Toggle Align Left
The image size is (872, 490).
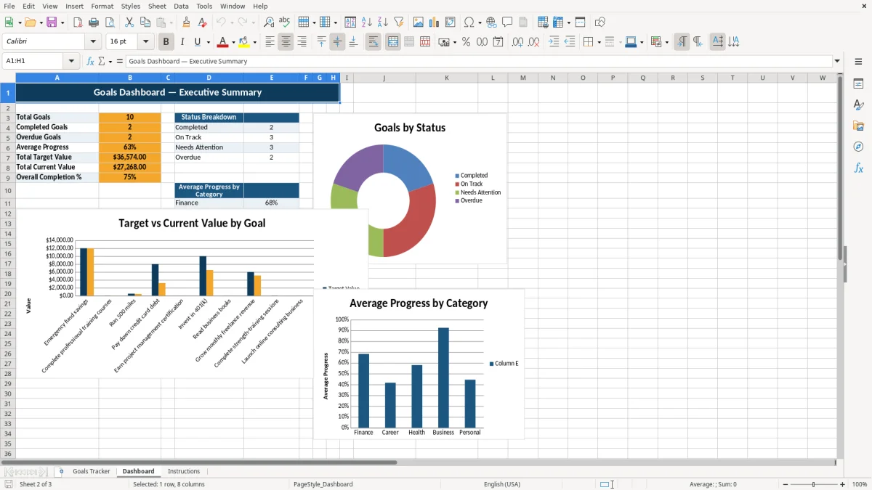coord(270,42)
